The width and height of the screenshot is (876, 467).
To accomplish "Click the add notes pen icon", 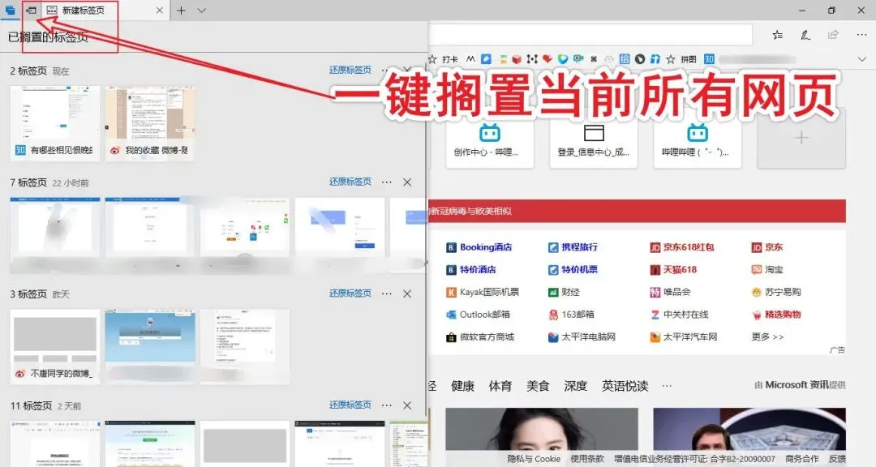I will click(805, 35).
